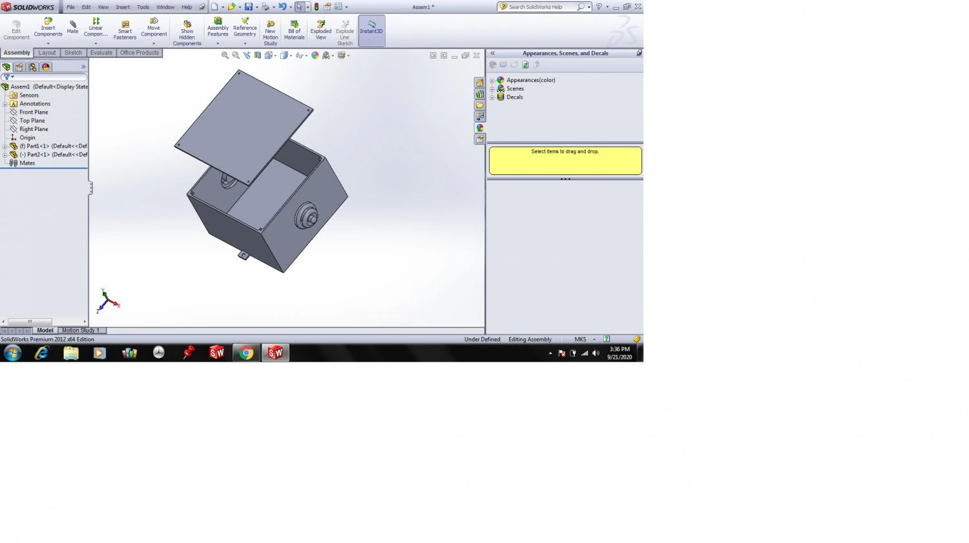
Task: Expand the Part1<1> component node
Action: pyautogui.click(x=5, y=147)
